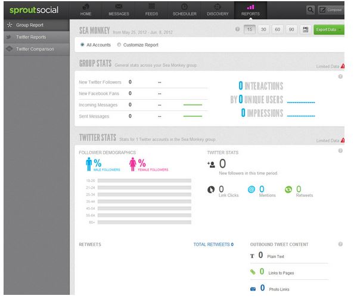Set date range to 90 days

click(x=291, y=29)
